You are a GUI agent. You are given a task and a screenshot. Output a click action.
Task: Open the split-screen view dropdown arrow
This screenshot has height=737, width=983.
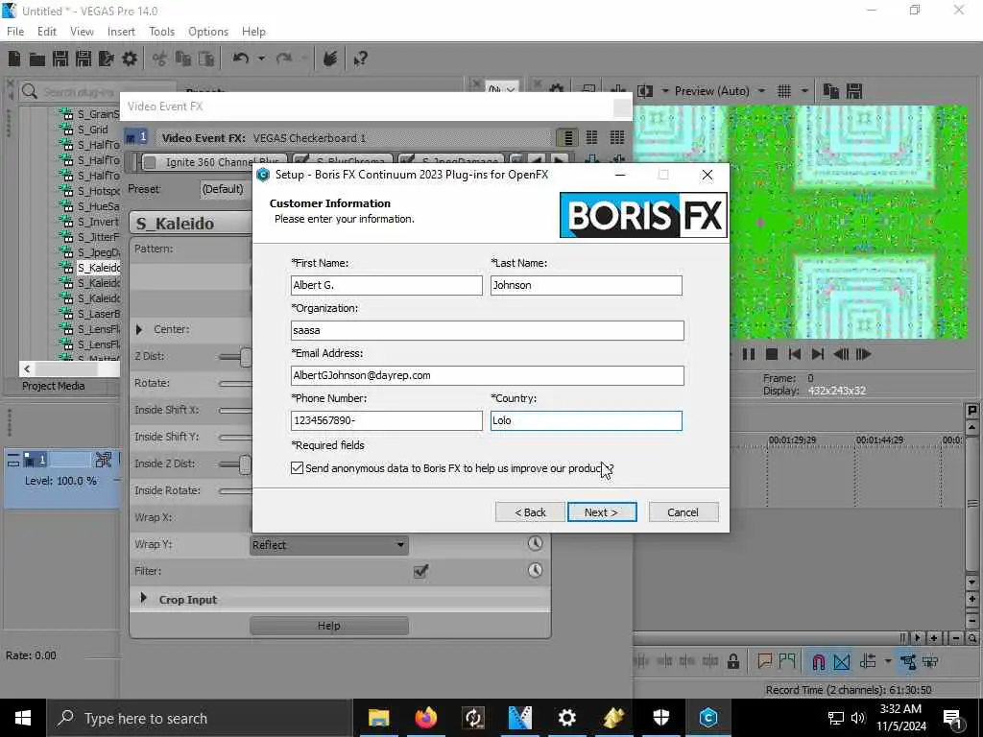(664, 91)
